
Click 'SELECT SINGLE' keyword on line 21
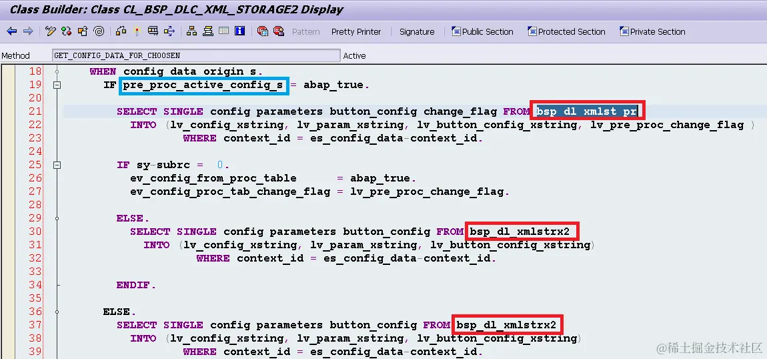[x=160, y=111]
